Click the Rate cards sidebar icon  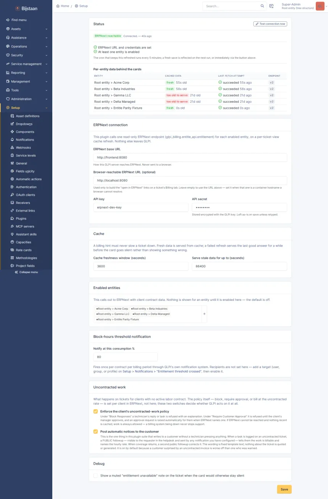click(12, 250)
